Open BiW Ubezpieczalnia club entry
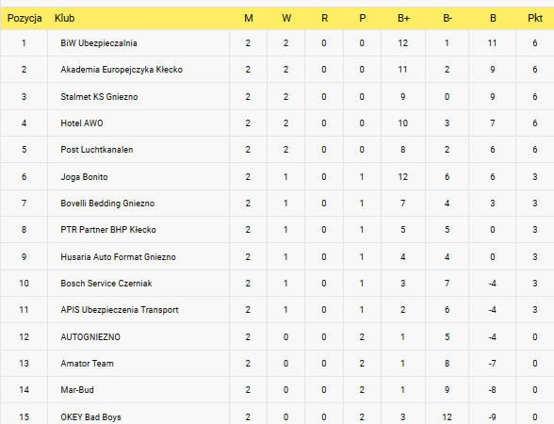Screen dimensions: 554x424 tap(99, 43)
